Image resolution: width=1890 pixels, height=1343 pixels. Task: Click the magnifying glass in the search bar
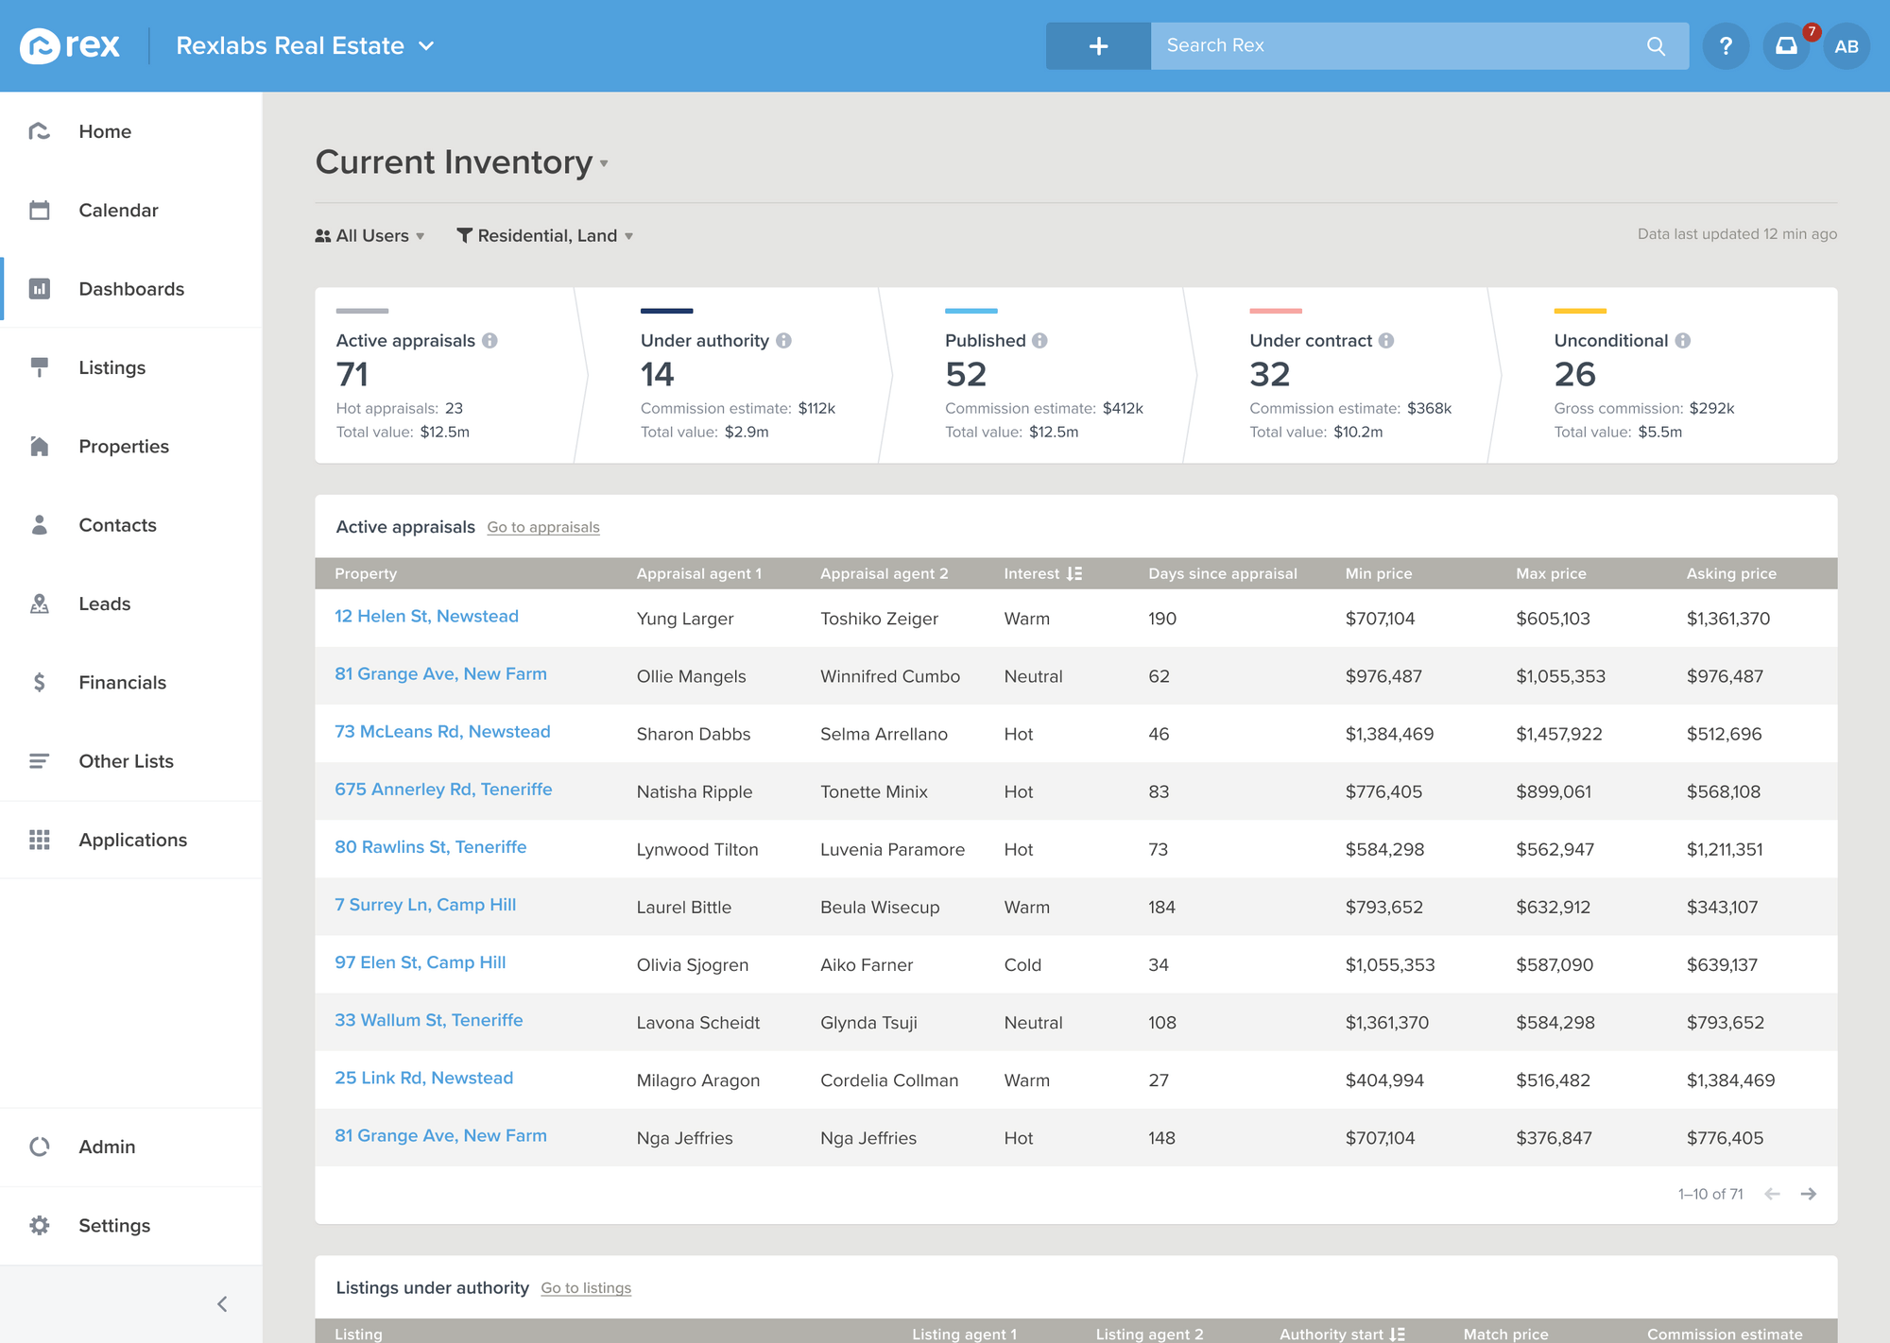tap(1656, 44)
